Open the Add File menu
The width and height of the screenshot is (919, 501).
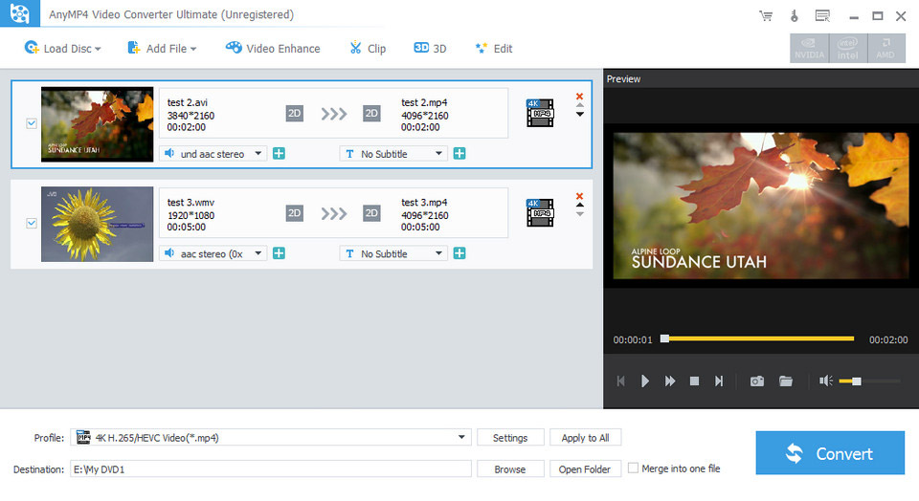click(162, 49)
